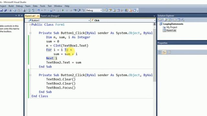Viewport: 207px width, 116px height.
Task: Uncomment the selected lines icon
Action: click(33, 10)
